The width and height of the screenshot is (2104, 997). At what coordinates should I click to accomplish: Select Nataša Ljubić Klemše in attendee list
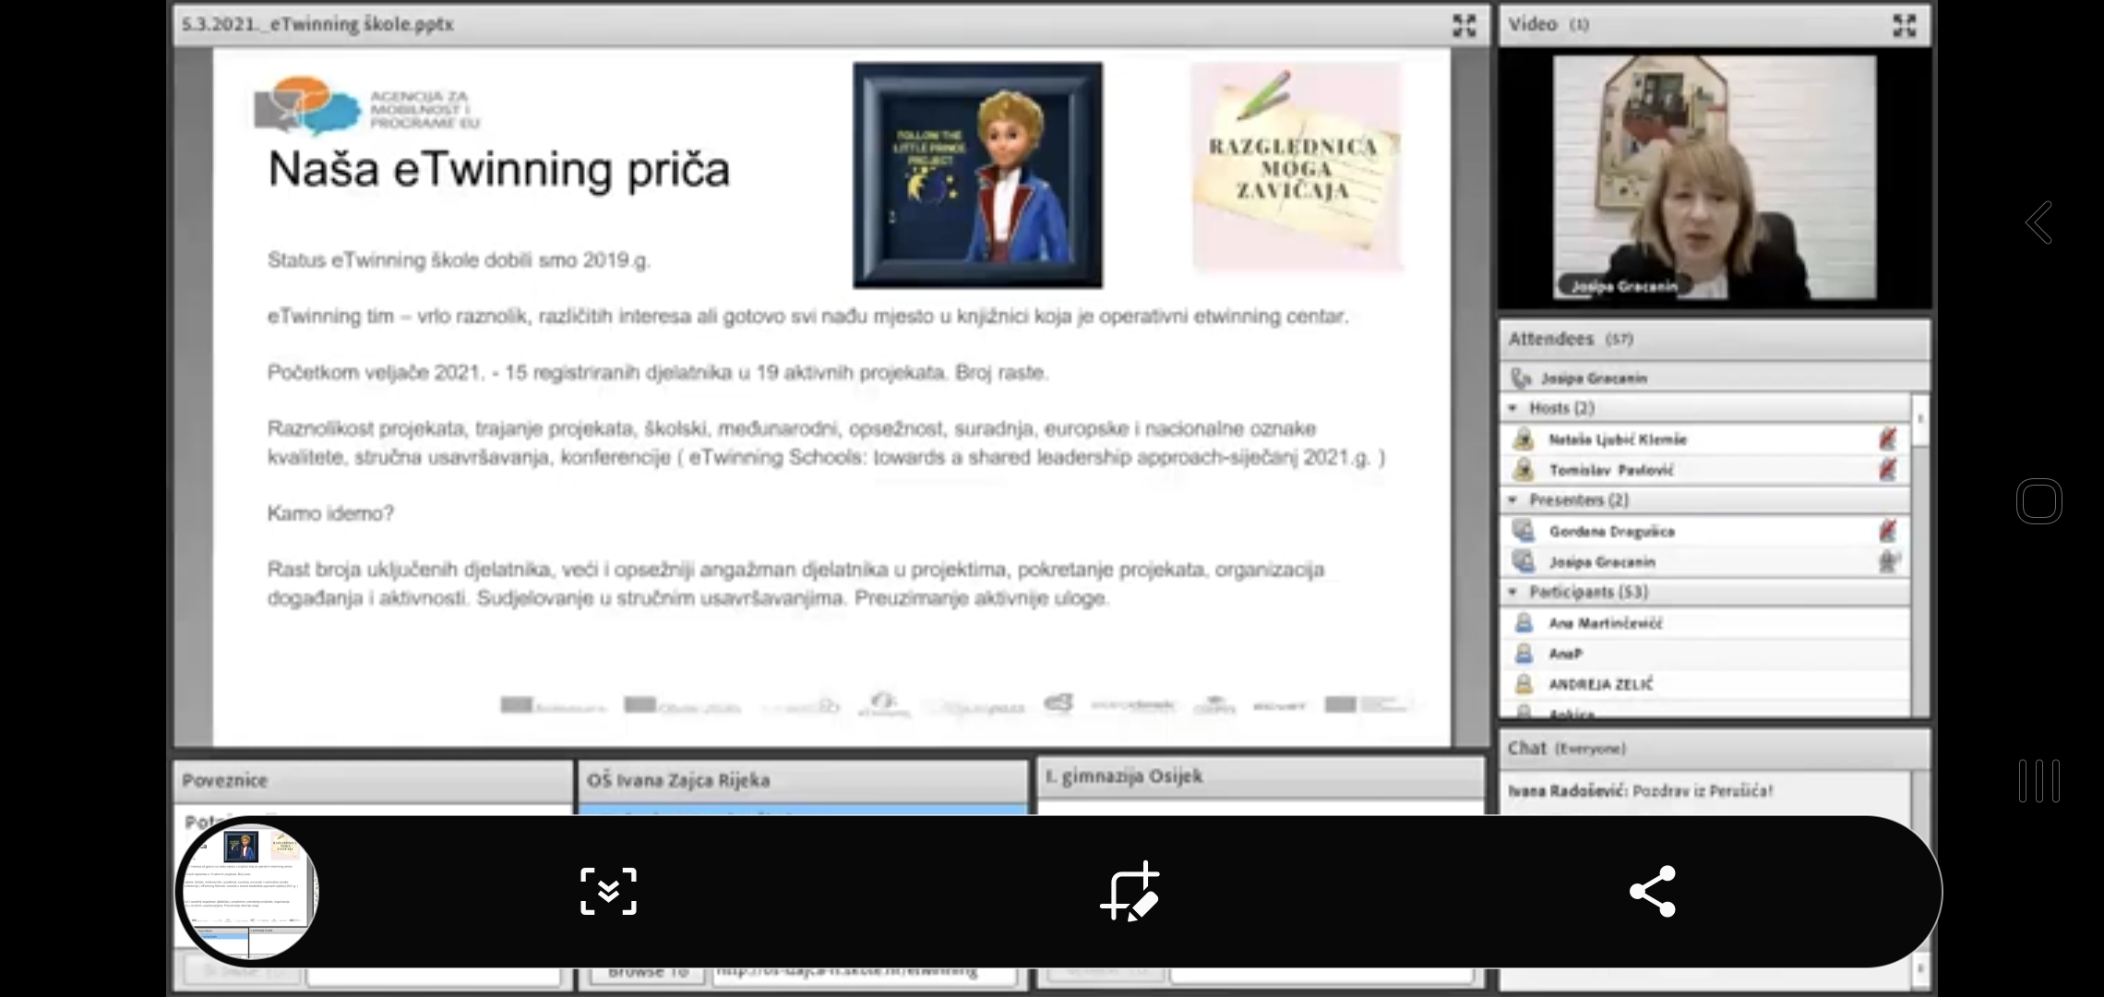1705,439
